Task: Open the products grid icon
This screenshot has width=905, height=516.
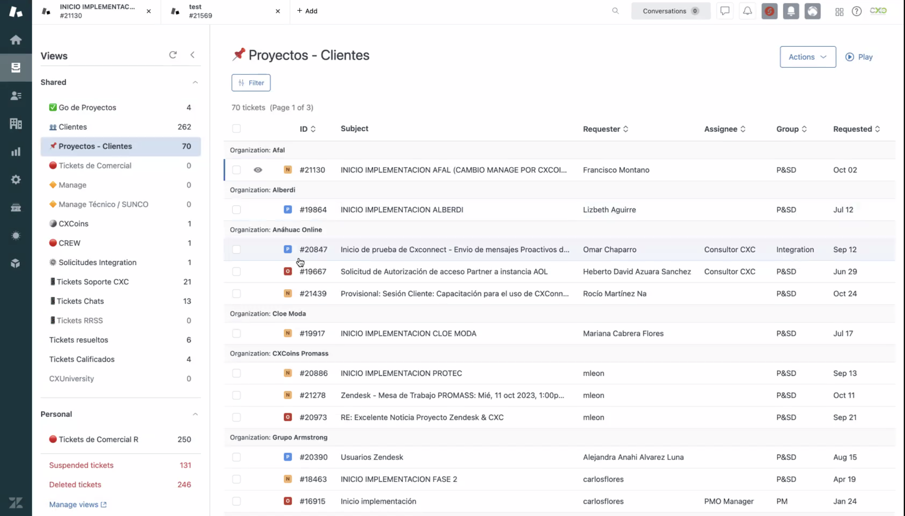Action: click(x=839, y=11)
